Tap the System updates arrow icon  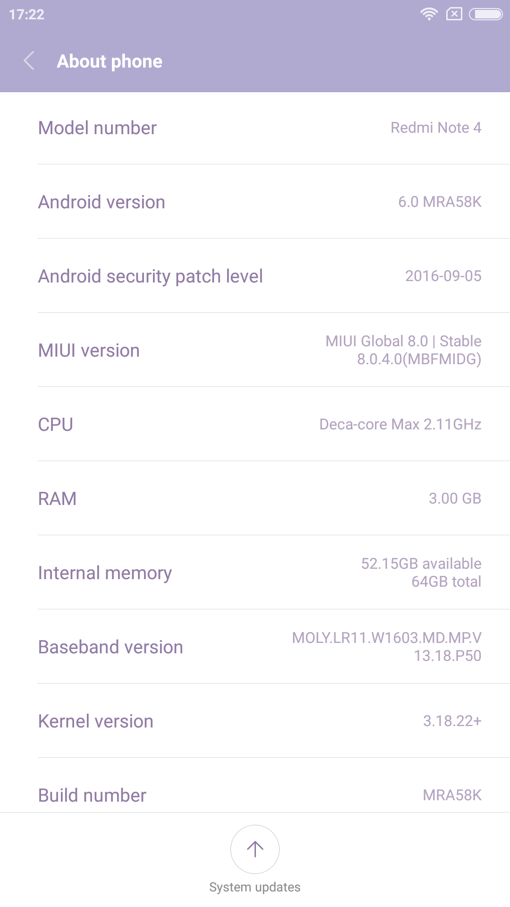coord(255,849)
